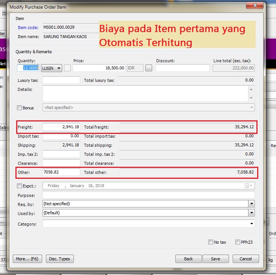Expand the Category dropdown
The image size is (276, 275).
252,224
